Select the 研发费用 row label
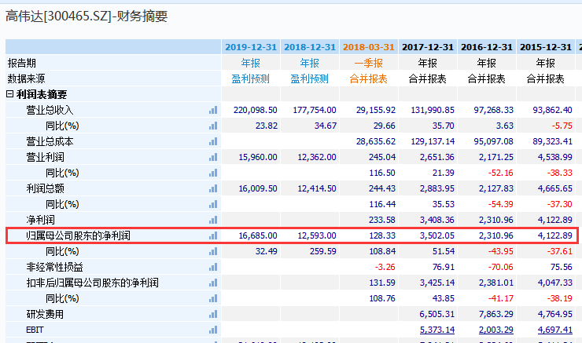 (45, 314)
